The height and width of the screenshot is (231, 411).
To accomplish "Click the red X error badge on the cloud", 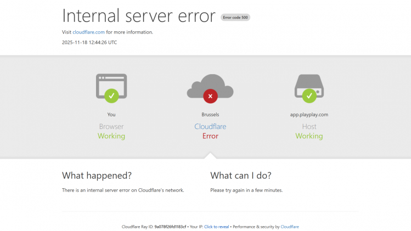I will tap(210, 97).
